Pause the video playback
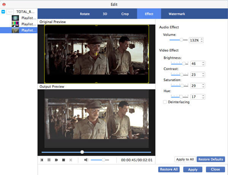This screenshot has height=175, width=228. point(49,160)
